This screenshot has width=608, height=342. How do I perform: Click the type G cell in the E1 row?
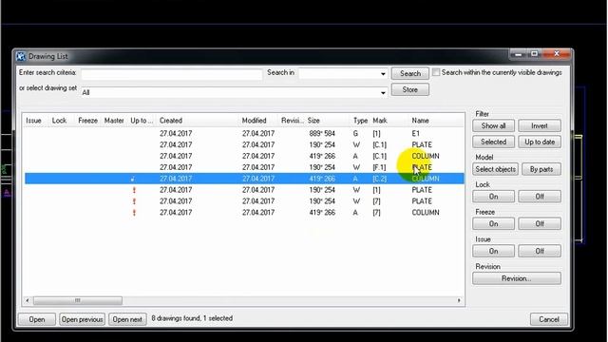point(355,133)
